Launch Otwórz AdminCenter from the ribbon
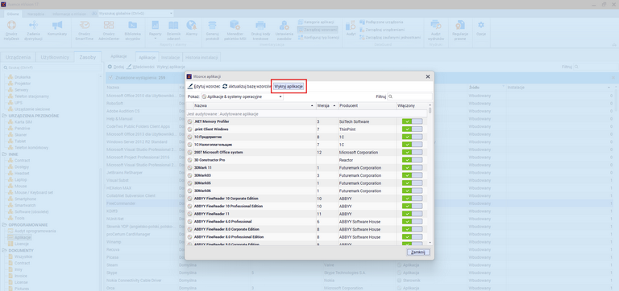Viewport: 619px width, 291px height. coord(109,31)
